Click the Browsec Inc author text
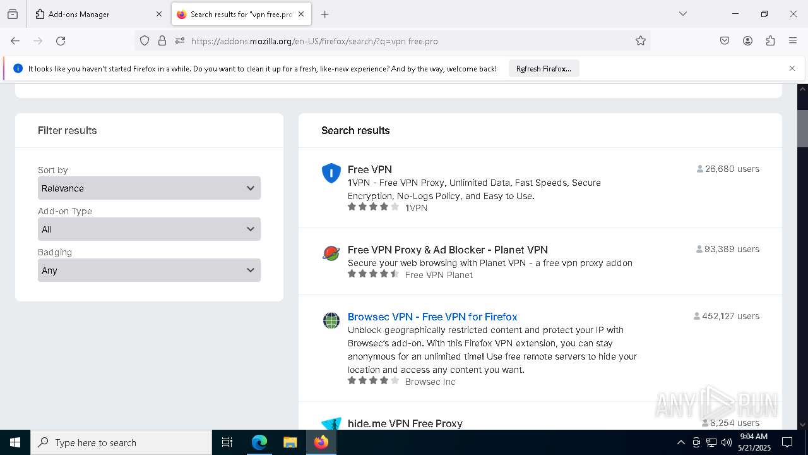Viewport: 808px width, 455px height. click(430, 382)
